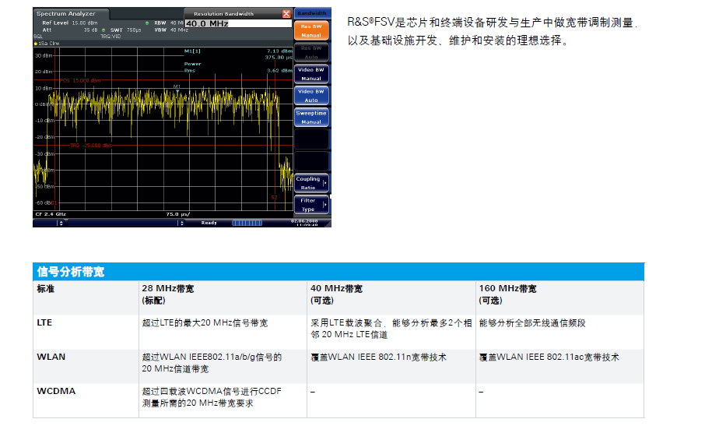Select the Sweeptime Manual softkey

tap(311, 118)
